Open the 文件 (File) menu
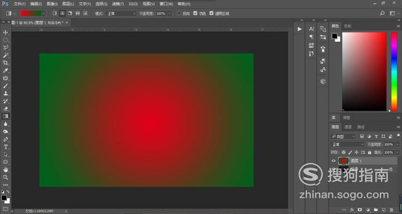 [x=20, y=4]
